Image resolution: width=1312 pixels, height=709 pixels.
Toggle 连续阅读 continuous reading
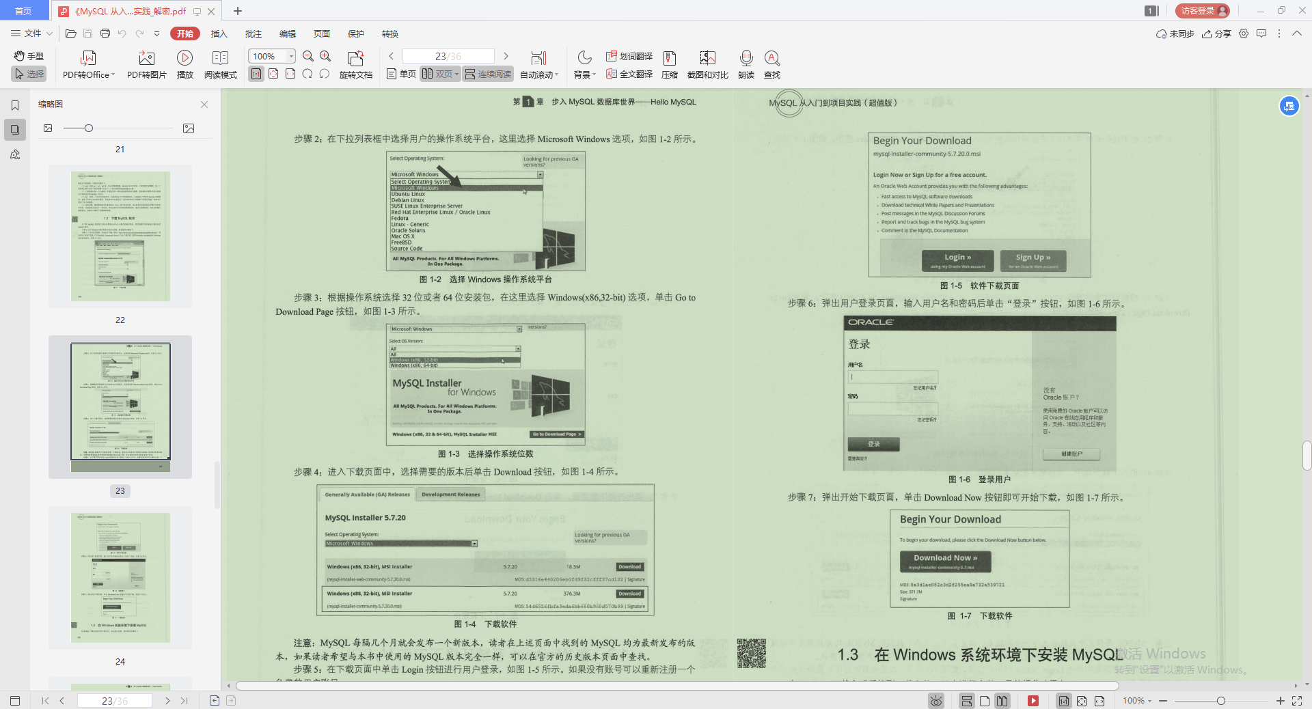click(x=487, y=74)
